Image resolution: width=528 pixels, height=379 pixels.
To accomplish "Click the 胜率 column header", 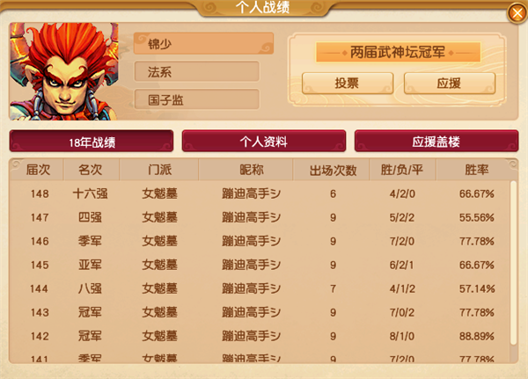I will click(x=476, y=170).
